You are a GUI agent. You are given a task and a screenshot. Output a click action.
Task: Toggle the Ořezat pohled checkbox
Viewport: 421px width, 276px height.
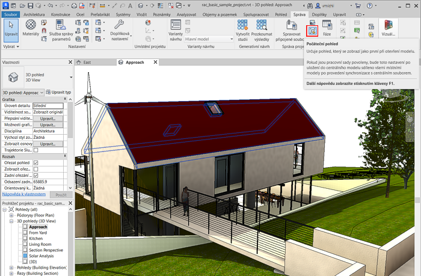[x=35, y=163]
